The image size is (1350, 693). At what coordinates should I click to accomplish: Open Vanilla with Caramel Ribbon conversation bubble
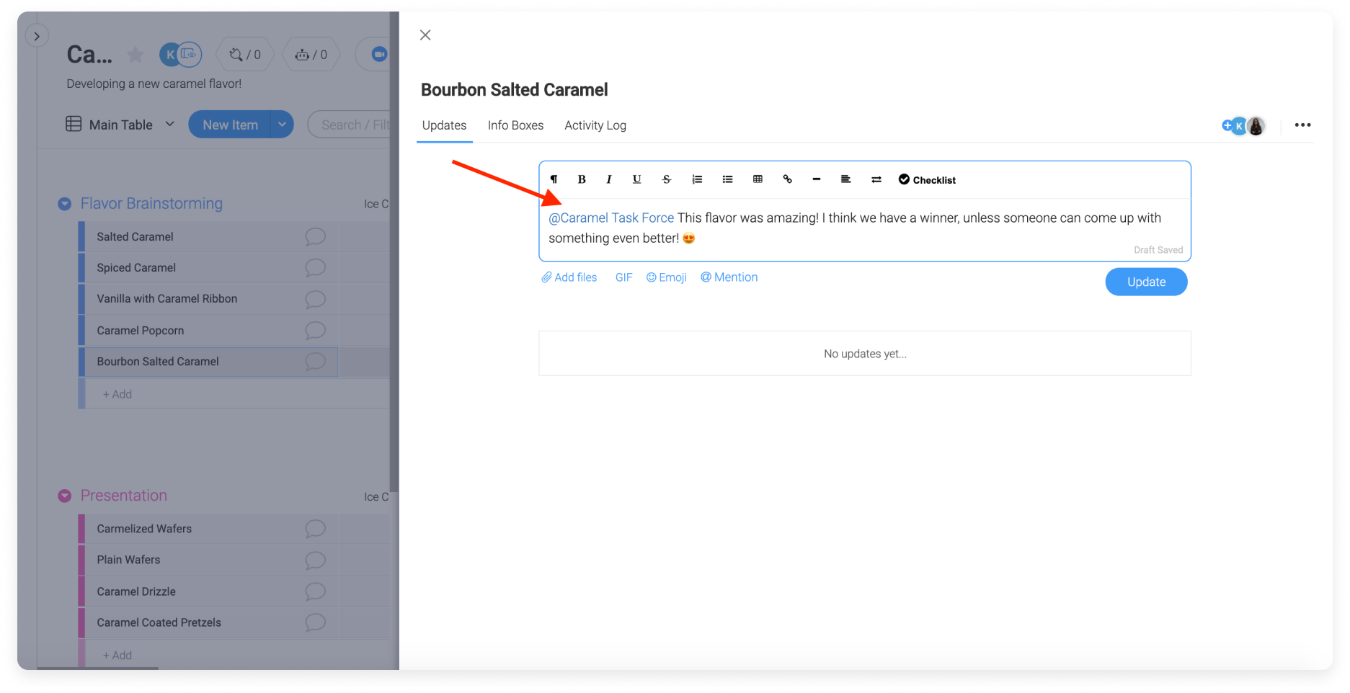click(x=315, y=299)
